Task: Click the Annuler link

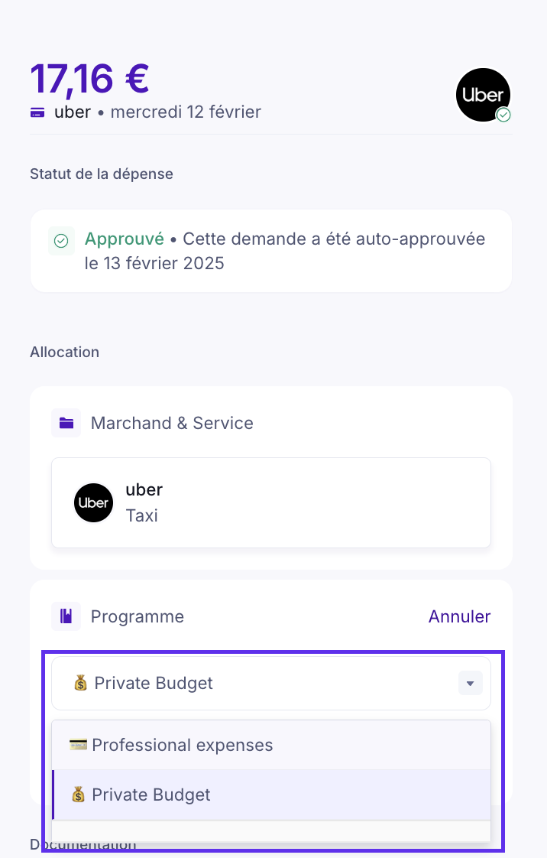Action: (459, 616)
